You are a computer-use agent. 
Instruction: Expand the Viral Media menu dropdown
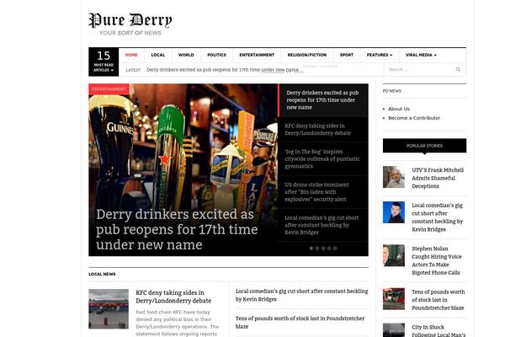(421, 55)
